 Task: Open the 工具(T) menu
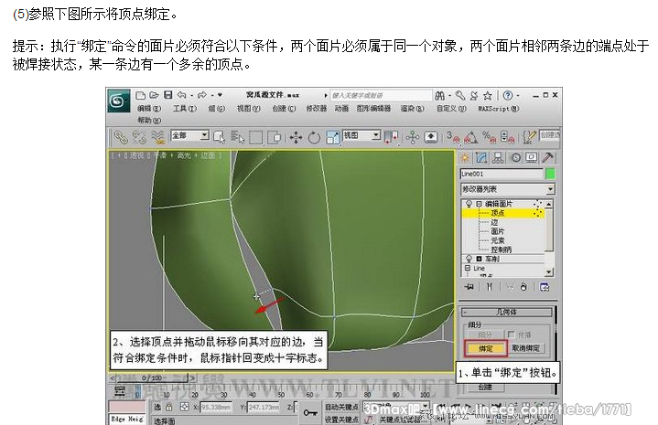(x=185, y=109)
